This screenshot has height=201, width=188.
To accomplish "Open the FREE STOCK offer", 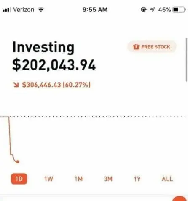I will pos(152,47).
